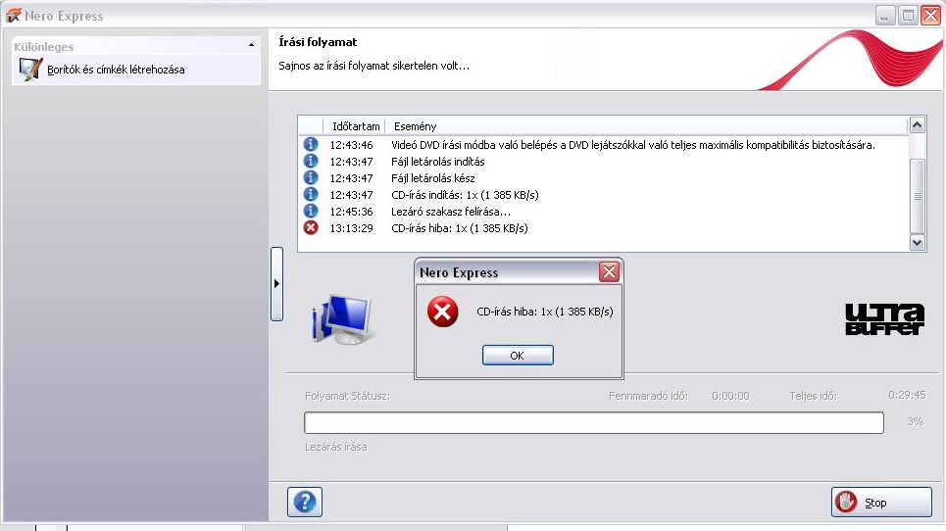Click OK in the error dialog
Screen dimensions: 946x531
[518, 355]
